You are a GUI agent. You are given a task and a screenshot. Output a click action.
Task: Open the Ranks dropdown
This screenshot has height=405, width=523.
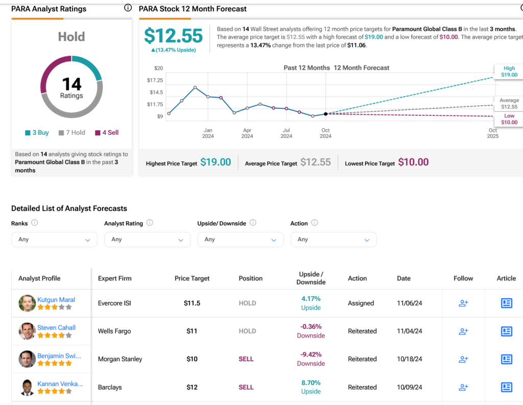point(54,240)
